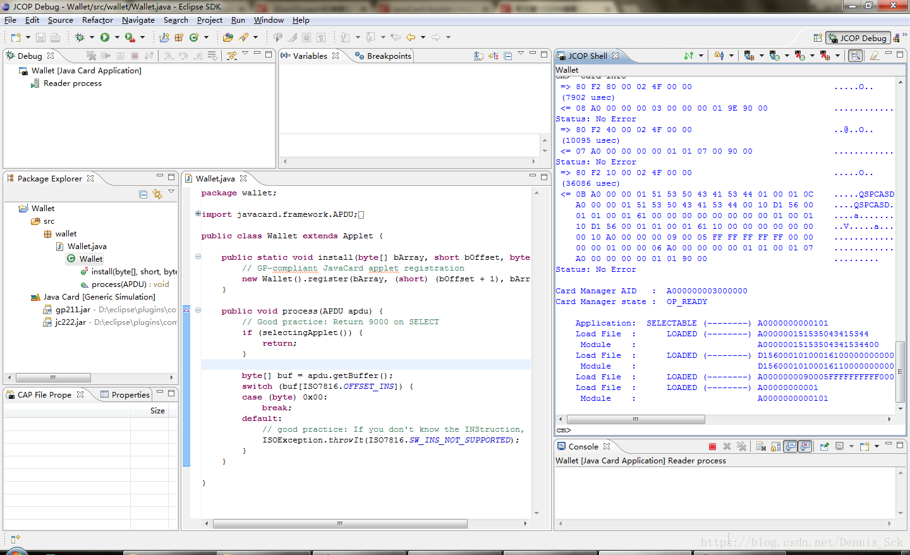Click the Back navigation yellow arrow
Screen dimensions: 910x555
(411, 37)
